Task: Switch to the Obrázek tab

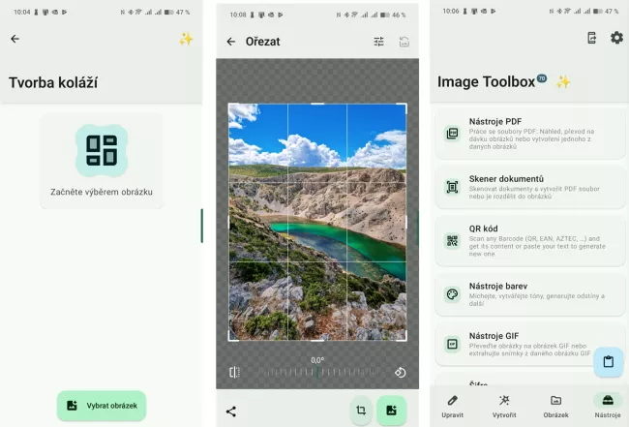Action: click(x=556, y=406)
